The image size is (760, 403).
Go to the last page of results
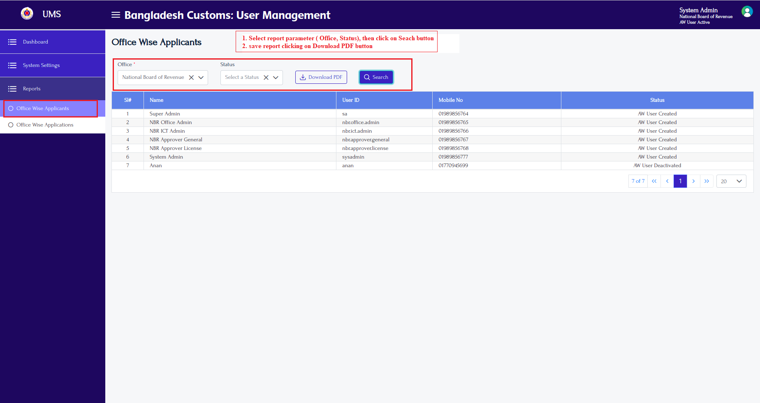707,181
